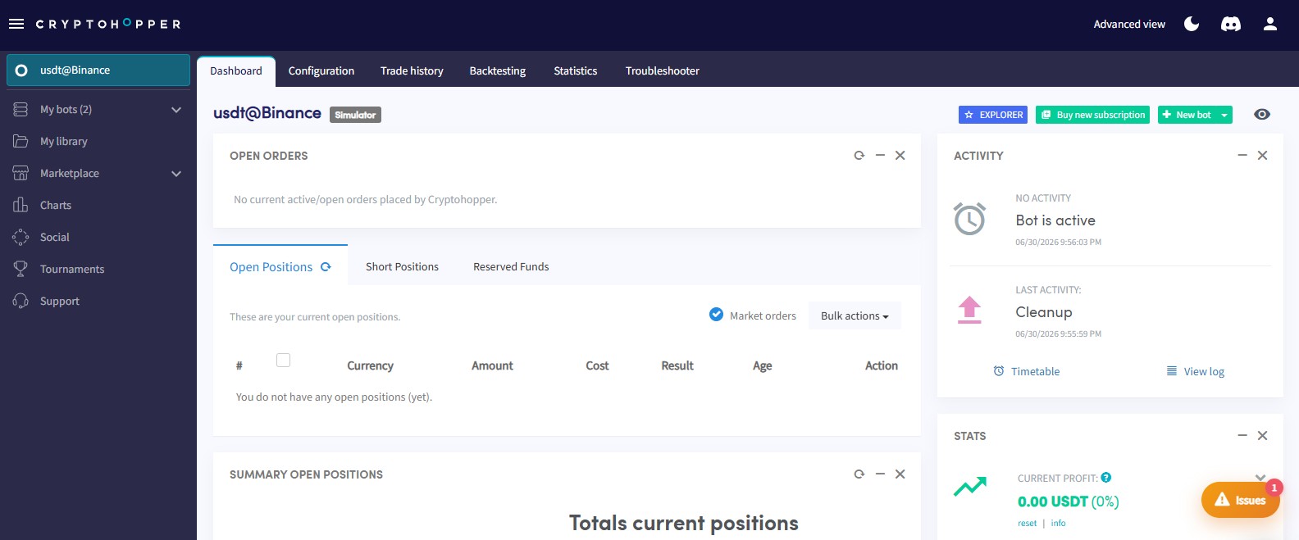Switch to Dashboard tab
Screen dimensions: 1299x540
click(236, 71)
